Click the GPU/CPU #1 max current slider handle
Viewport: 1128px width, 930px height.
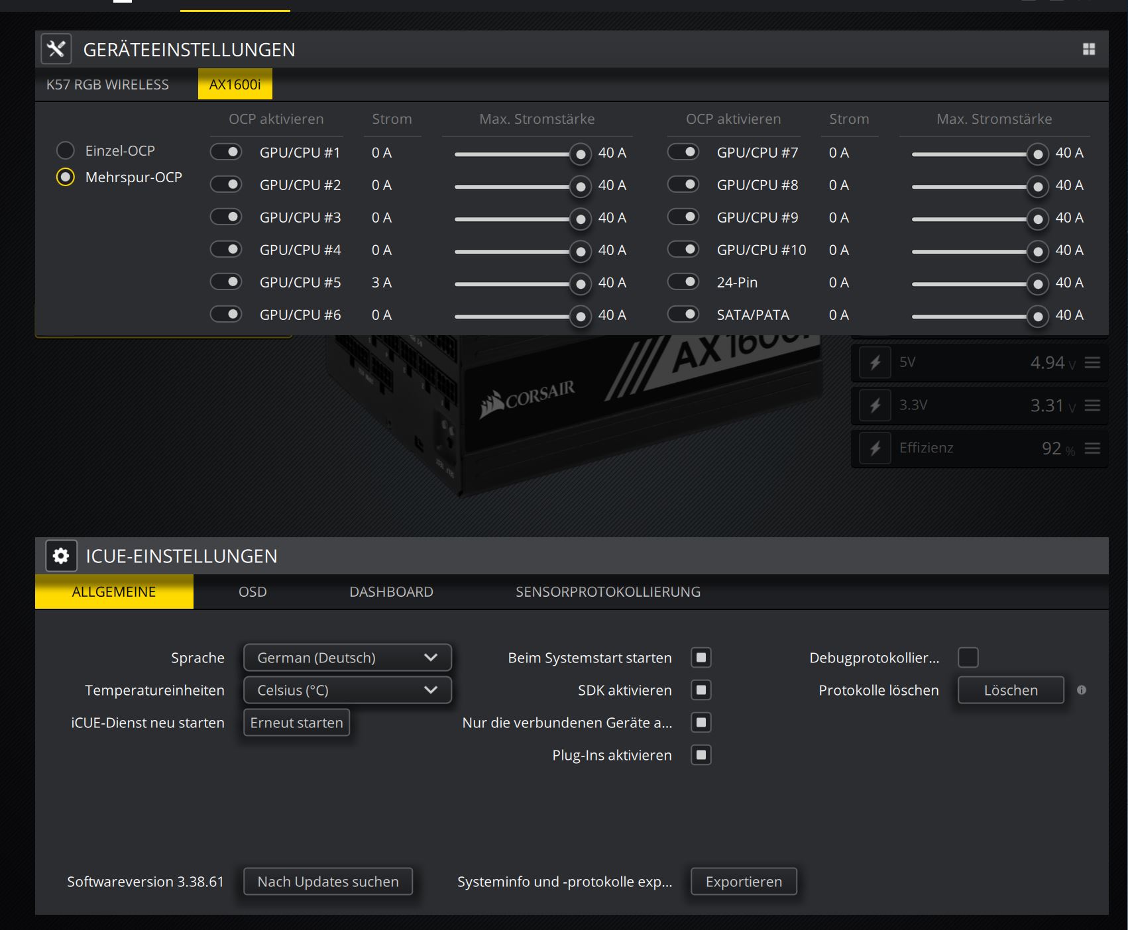[580, 154]
